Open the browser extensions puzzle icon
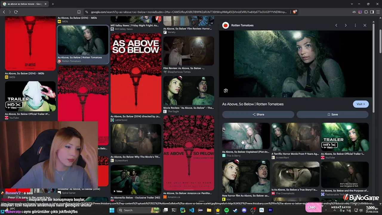This screenshot has width=382, height=215. pos(366,12)
